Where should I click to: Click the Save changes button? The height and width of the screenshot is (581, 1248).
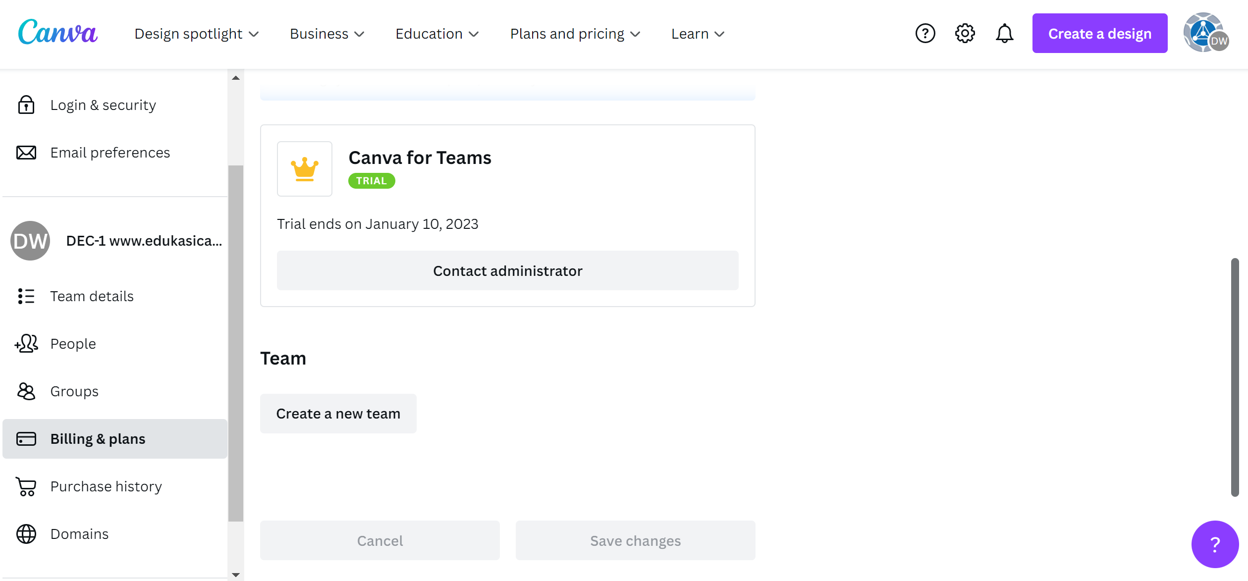(x=635, y=540)
